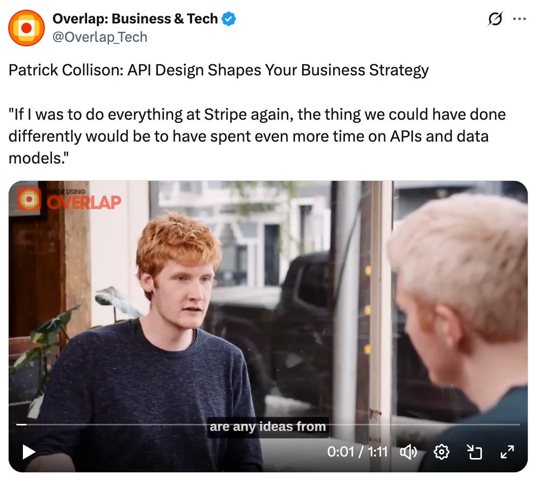541x485 pixels.
Task: Click the tweet headline about API Design
Action: pos(219,70)
